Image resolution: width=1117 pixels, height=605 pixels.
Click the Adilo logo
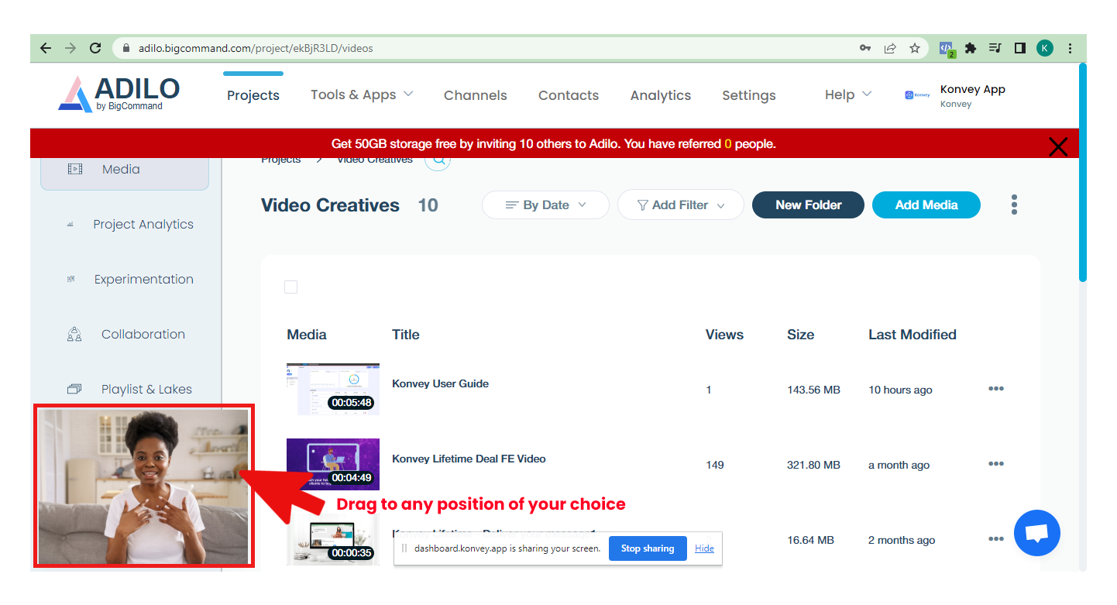(119, 95)
